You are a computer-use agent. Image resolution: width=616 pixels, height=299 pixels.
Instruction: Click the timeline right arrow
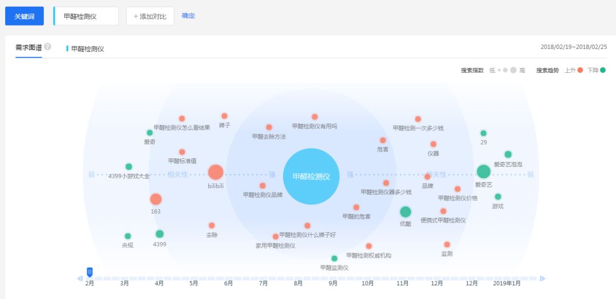(542, 278)
